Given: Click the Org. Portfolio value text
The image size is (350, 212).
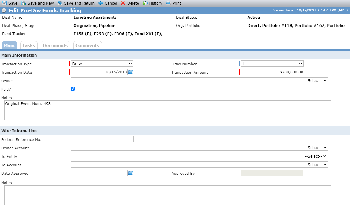Looking at the screenshot, I should [x=296, y=26].
